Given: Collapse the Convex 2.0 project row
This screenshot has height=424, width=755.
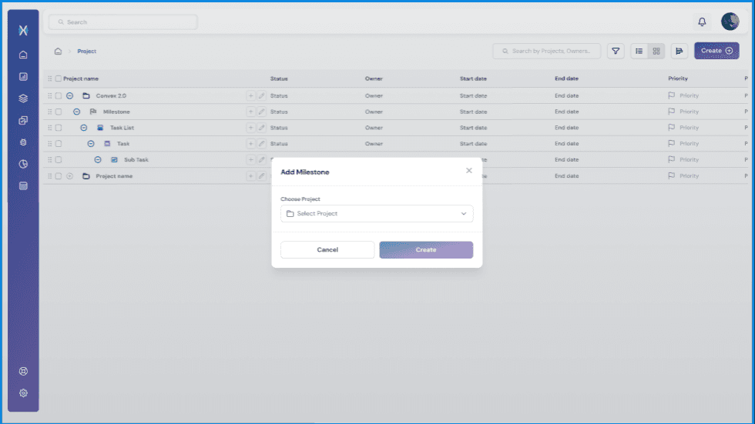Looking at the screenshot, I should (70, 95).
